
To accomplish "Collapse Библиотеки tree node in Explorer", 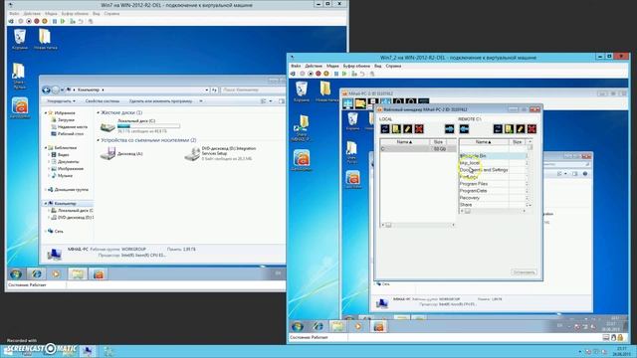I will tap(46, 148).
